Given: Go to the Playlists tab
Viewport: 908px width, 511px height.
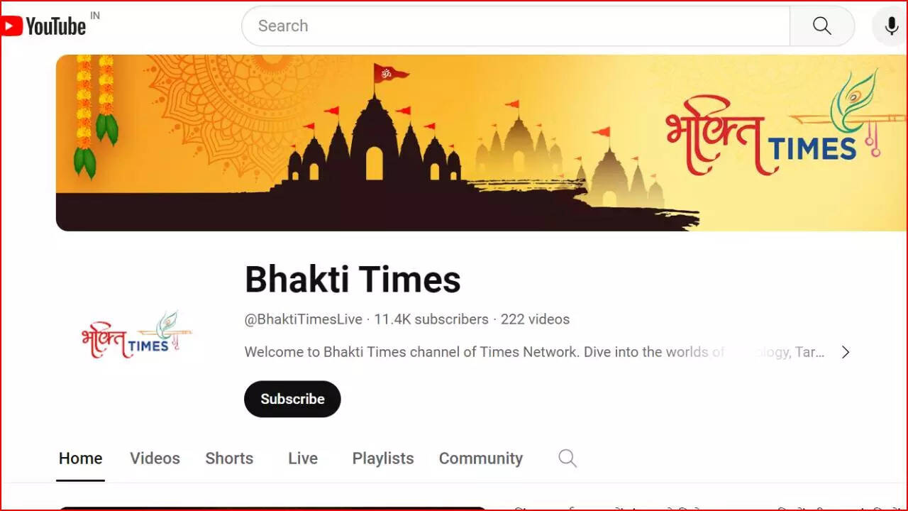Looking at the screenshot, I should point(383,458).
